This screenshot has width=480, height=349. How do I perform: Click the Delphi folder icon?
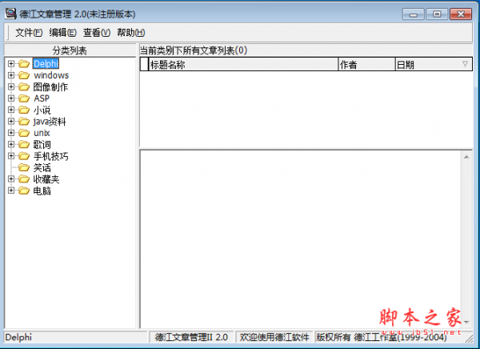click(24, 64)
